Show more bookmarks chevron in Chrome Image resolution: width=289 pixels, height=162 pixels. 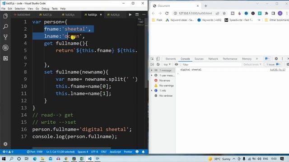click(259, 20)
